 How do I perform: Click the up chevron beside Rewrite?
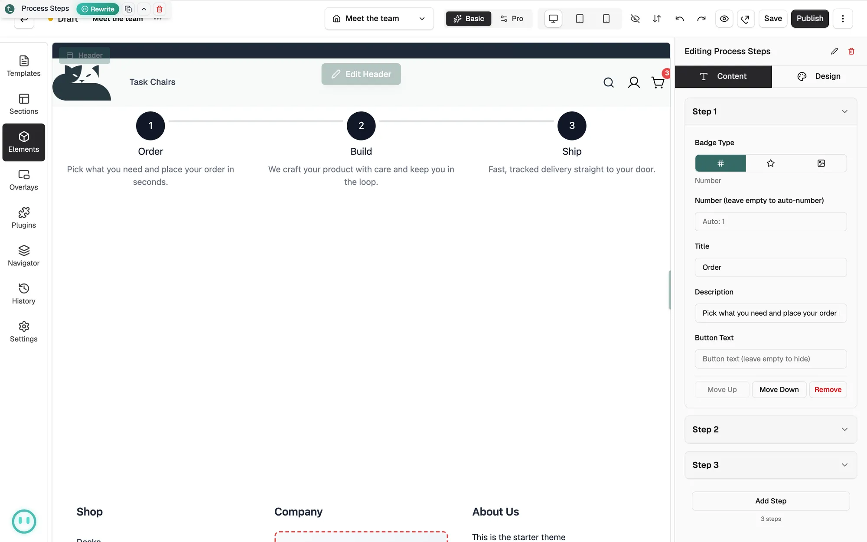tap(144, 9)
